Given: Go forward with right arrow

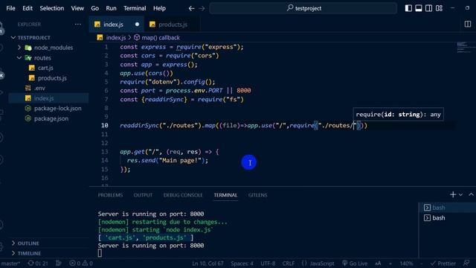Looking at the screenshot, I should (x=202, y=8).
